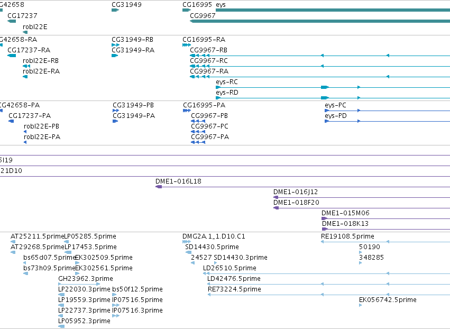
Task: Select EST IP07516.5prime
Action: [137, 300]
